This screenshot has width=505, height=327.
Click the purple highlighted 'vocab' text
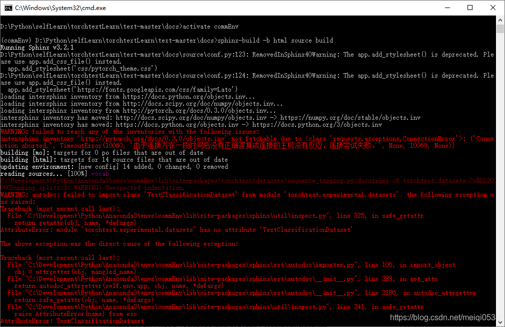click(100, 173)
